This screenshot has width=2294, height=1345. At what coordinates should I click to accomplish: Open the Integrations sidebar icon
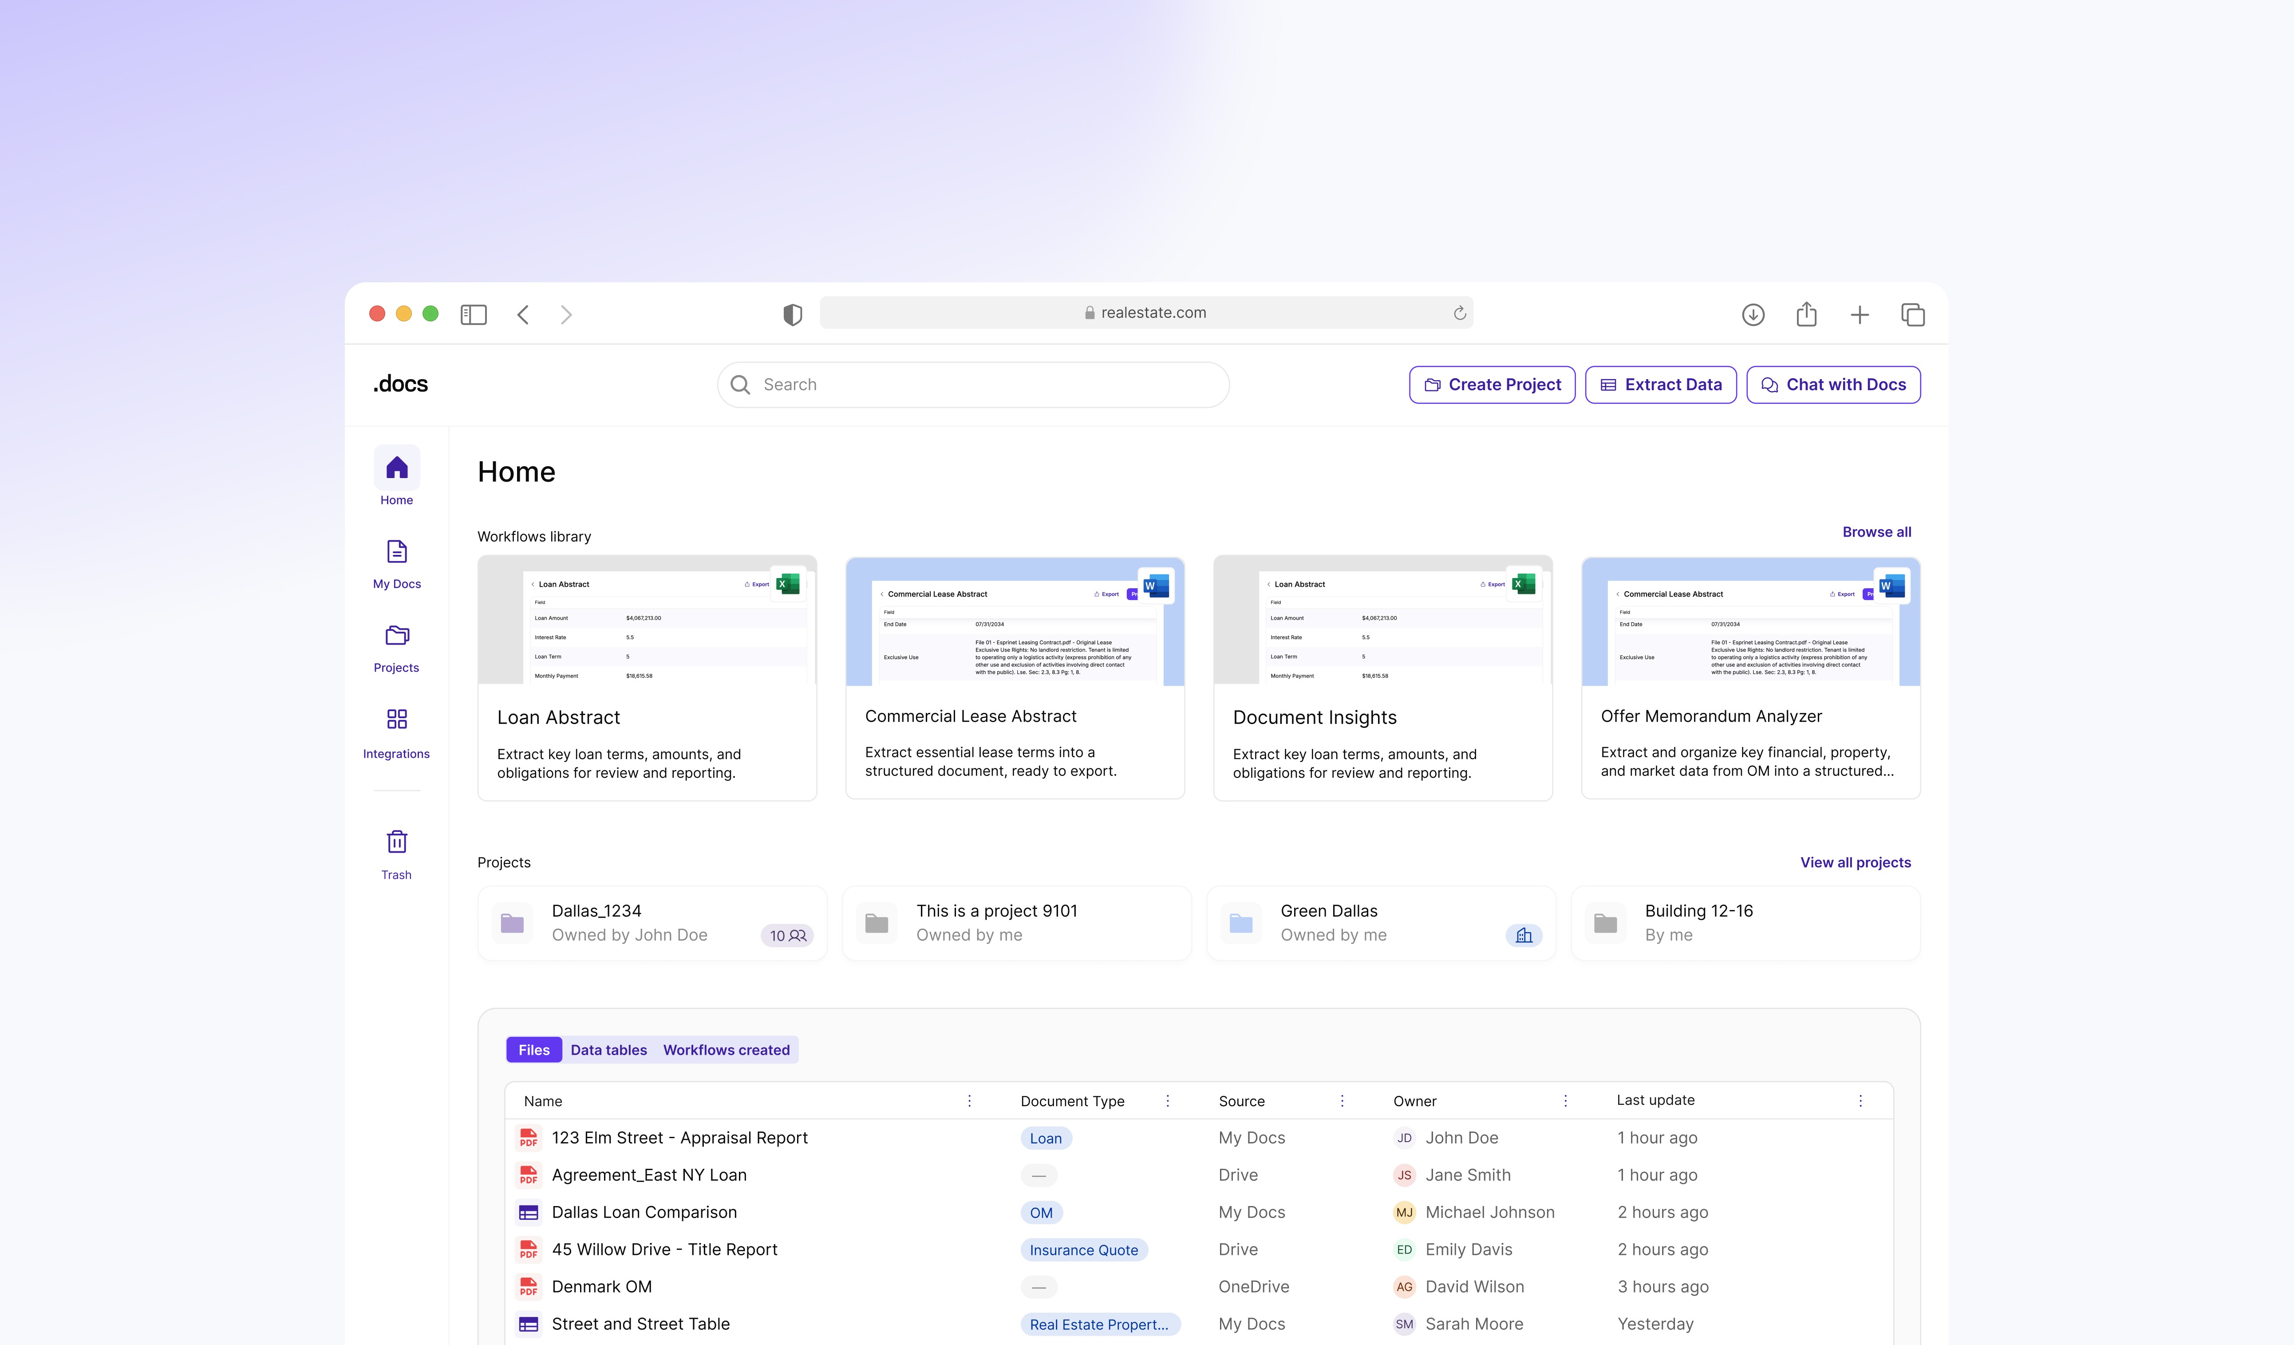coord(396,720)
